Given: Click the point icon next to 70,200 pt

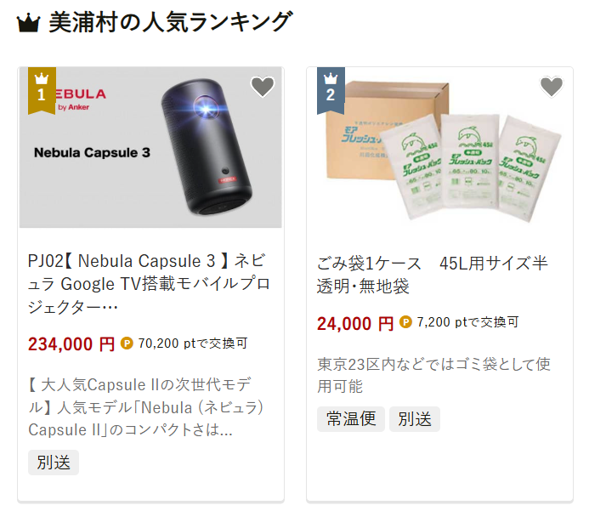Looking at the screenshot, I should (127, 343).
